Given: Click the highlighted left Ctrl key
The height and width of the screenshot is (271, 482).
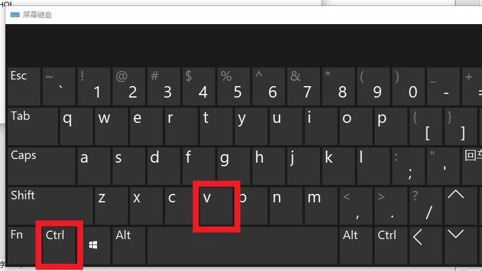Looking at the screenshot, I should pyautogui.click(x=59, y=246).
